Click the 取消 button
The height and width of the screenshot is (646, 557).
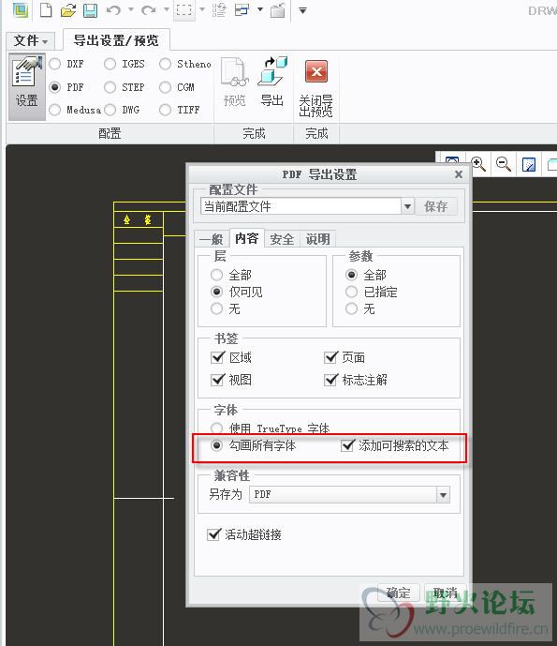pos(445,593)
